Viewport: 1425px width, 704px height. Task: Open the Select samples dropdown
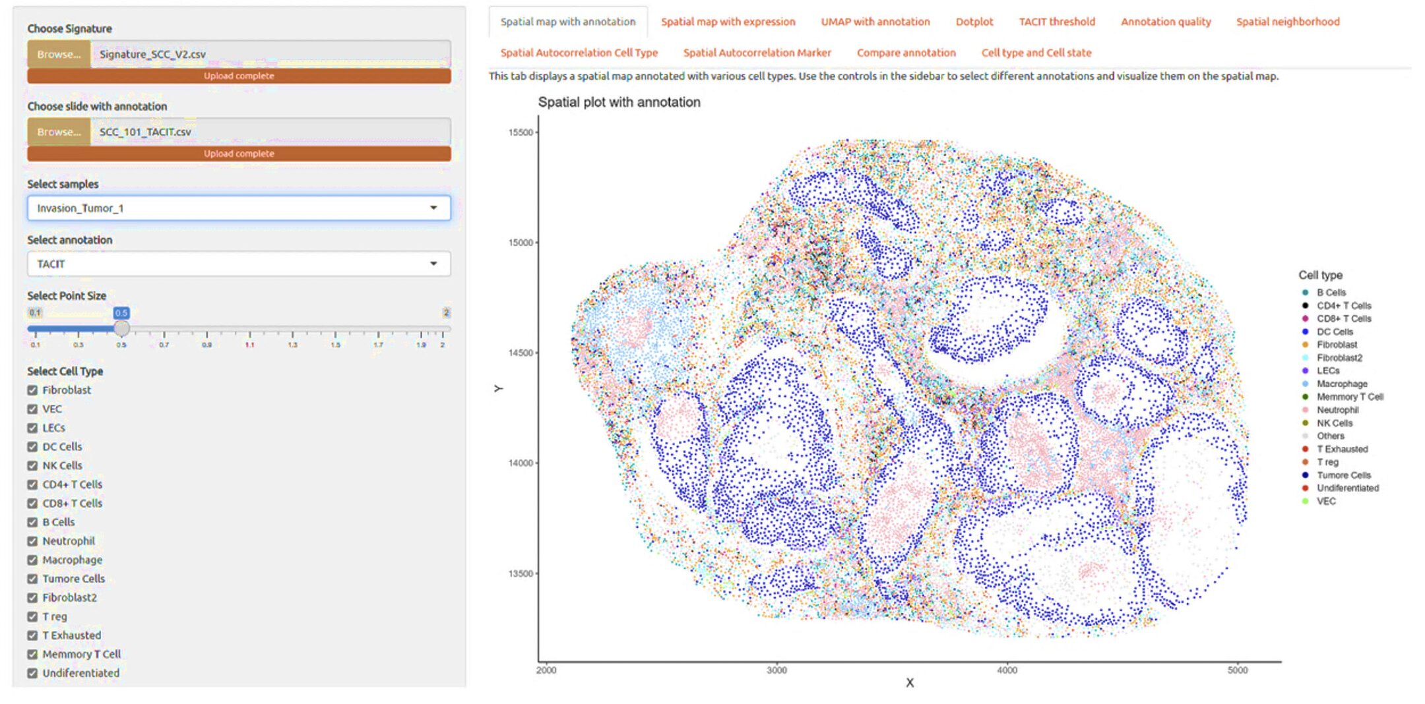tap(239, 208)
